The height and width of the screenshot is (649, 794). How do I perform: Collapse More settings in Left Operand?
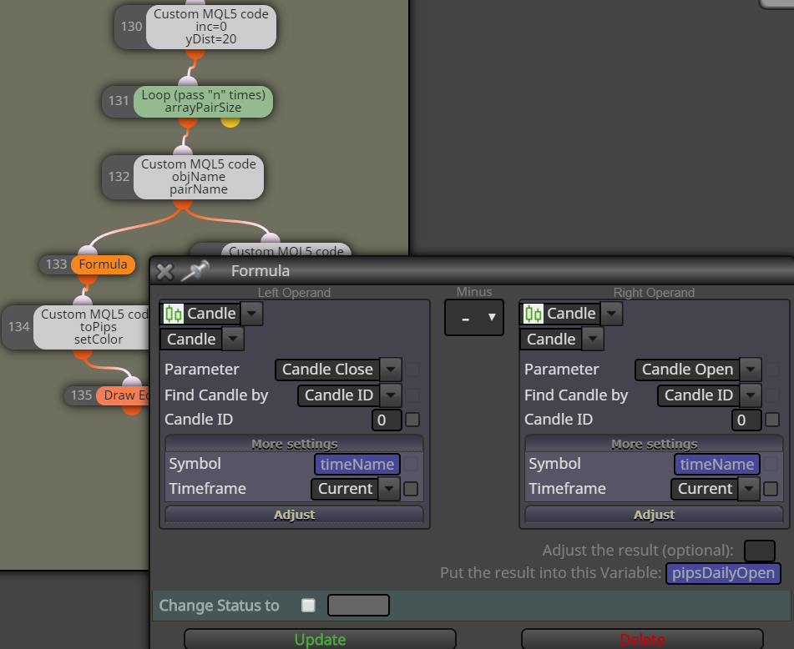[294, 444]
